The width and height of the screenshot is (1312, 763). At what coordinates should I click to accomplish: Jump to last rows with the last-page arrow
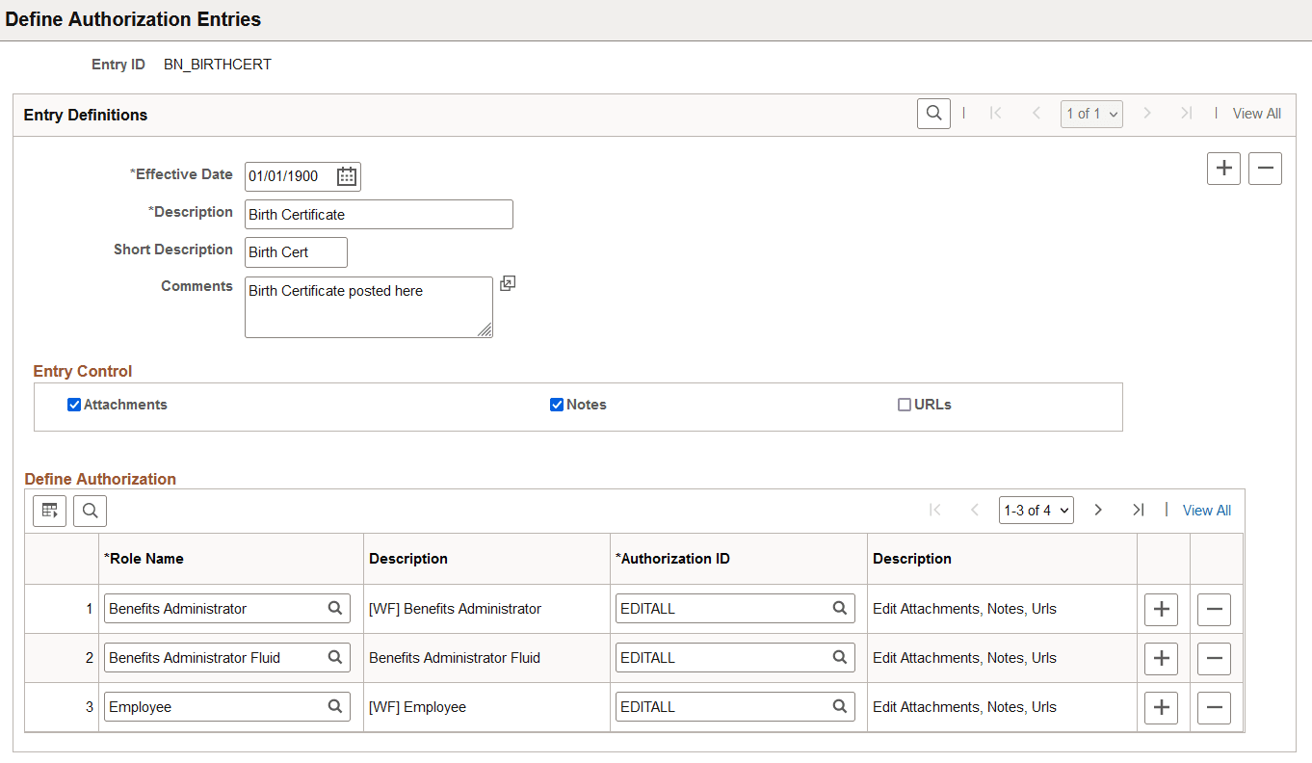1139,510
